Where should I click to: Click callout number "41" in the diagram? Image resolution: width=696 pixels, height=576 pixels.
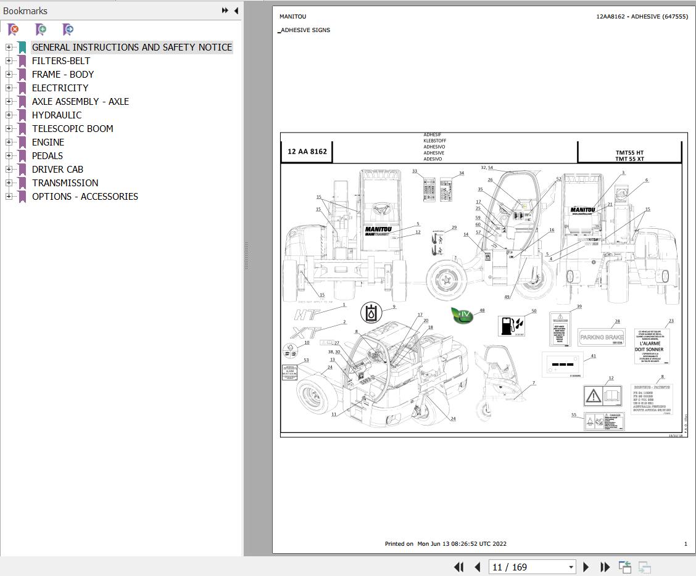594,356
